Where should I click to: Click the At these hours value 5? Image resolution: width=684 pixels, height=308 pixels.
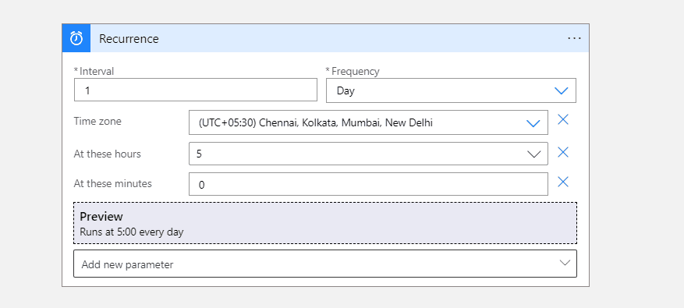pos(199,154)
